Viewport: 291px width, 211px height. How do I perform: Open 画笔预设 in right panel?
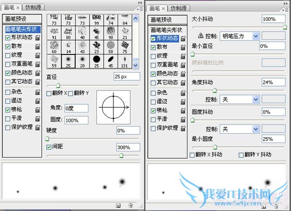(167, 20)
